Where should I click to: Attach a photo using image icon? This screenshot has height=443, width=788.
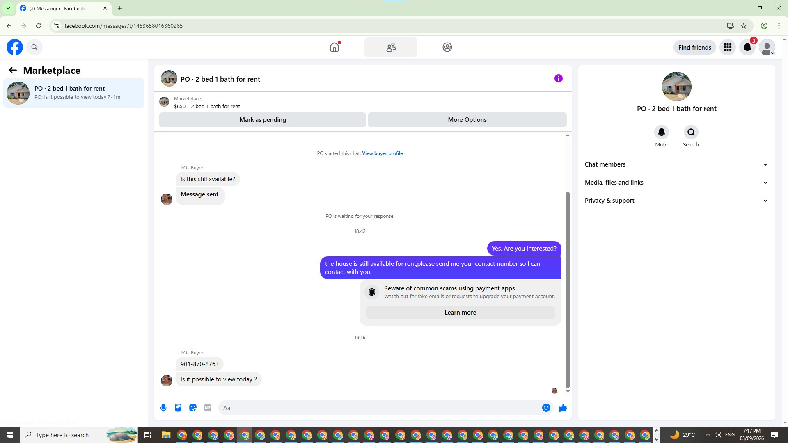click(178, 408)
